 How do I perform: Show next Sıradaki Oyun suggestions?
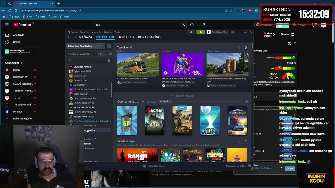coord(245,141)
